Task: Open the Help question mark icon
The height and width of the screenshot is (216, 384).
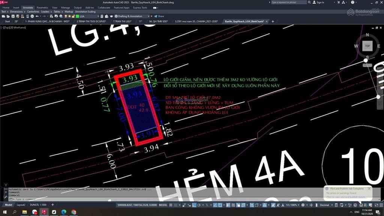Action: click(352, 3)
